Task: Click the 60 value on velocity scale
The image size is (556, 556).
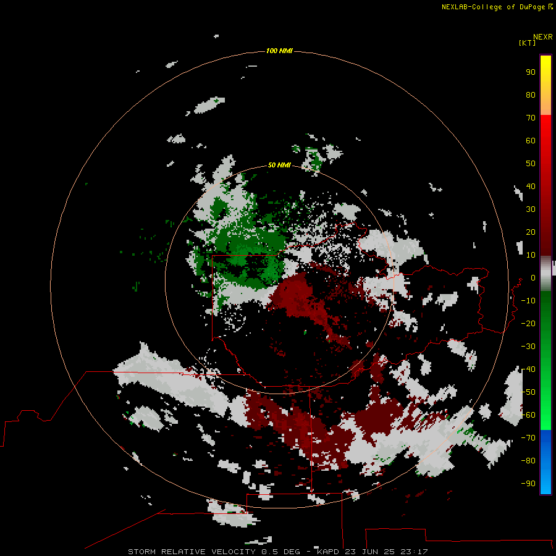Action: [531, 140]
